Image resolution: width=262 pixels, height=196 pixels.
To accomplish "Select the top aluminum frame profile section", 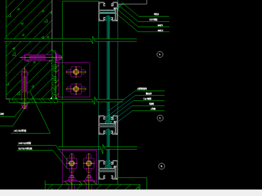I will [108, 11].
